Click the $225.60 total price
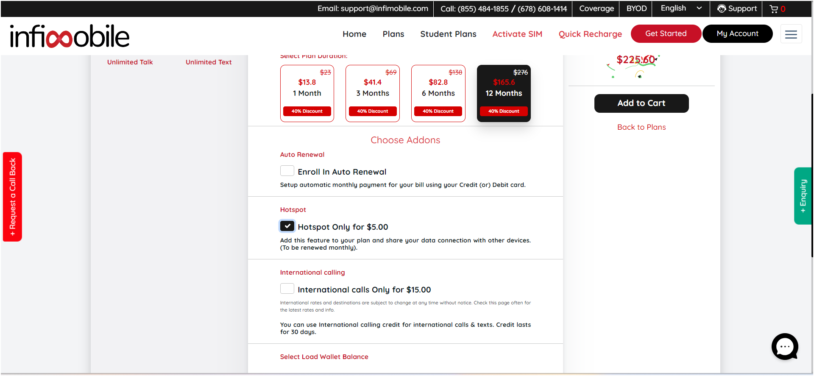The height and width of the screenshot is (376, 814). pyautogui.click(x=636, y=60)
